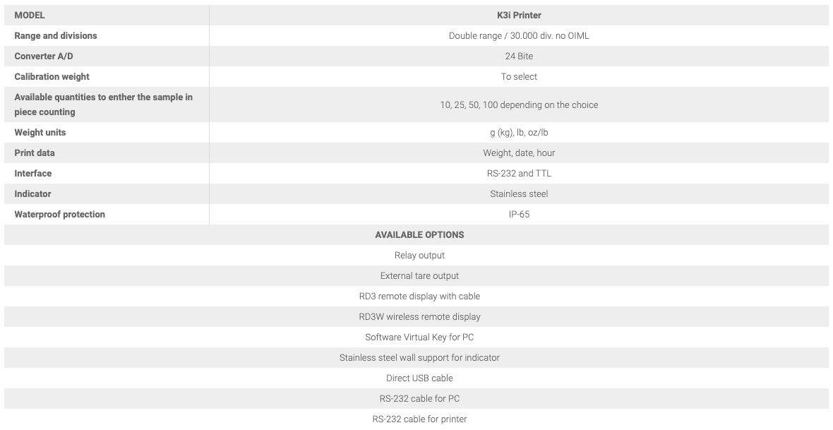The image size is (833, 430).
Task: Click the 10, 25, 50, 100 value text
Action: click(519, 104)
